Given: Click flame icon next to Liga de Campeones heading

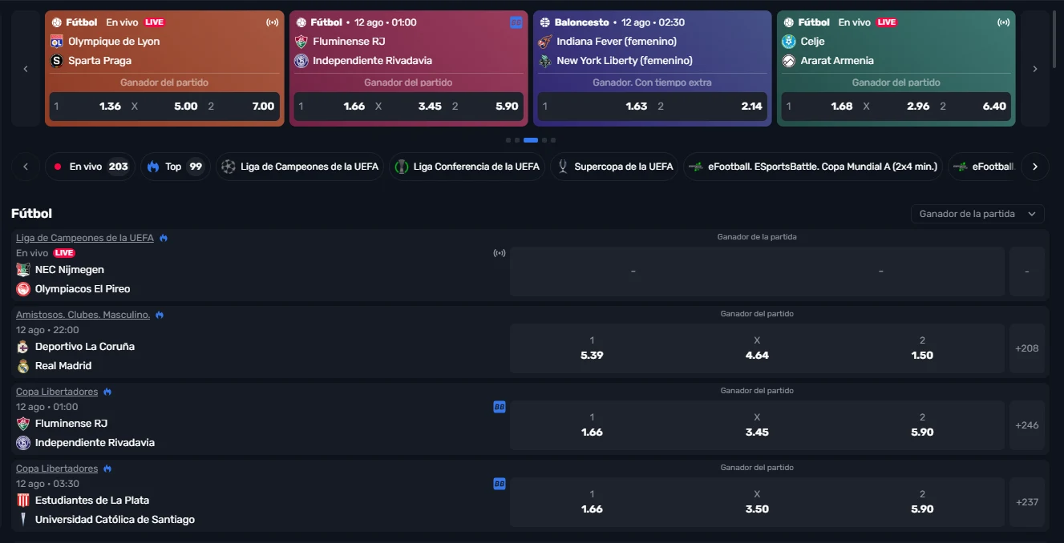Looking at the screenshot, I should point(164,238).
